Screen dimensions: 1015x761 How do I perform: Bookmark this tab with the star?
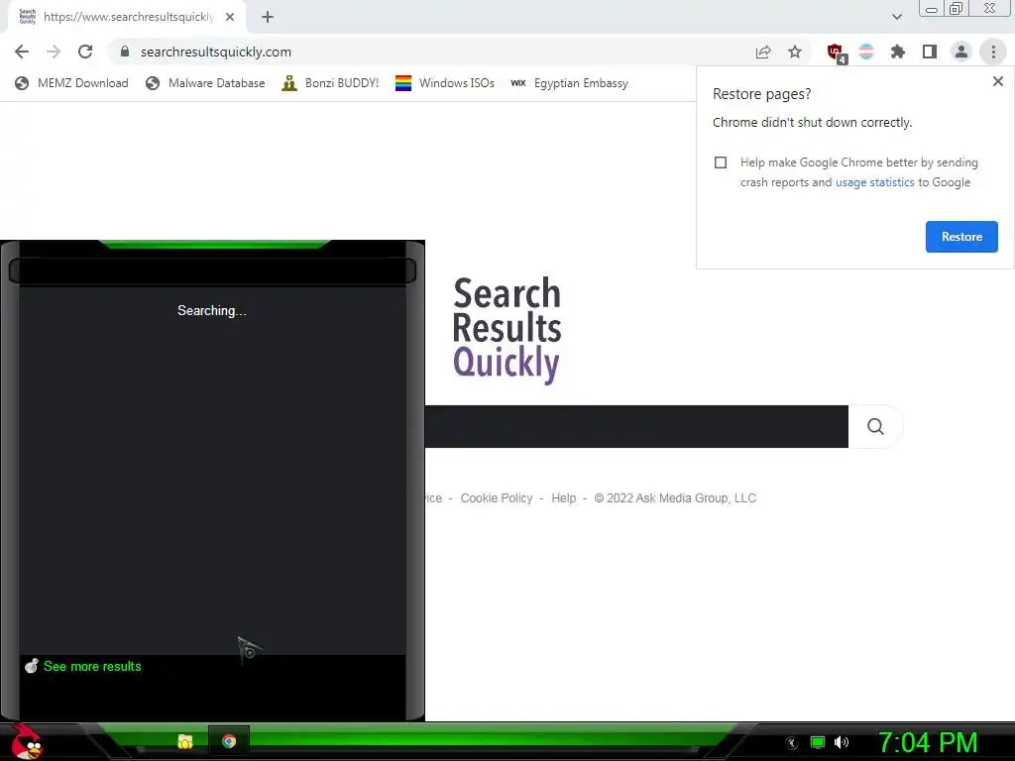(795, 52)
